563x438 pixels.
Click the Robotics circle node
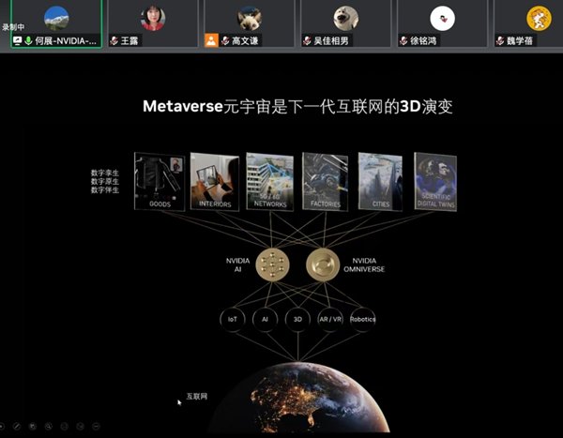(x=362, y=319)
